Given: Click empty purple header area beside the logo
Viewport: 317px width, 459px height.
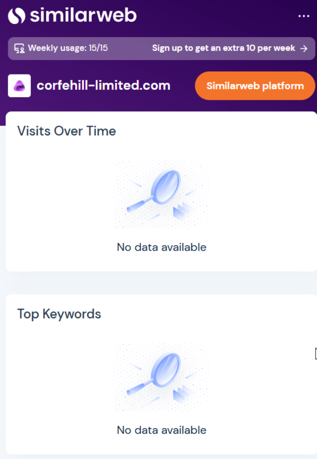Looking at the screenshot, I should [217, 16].
